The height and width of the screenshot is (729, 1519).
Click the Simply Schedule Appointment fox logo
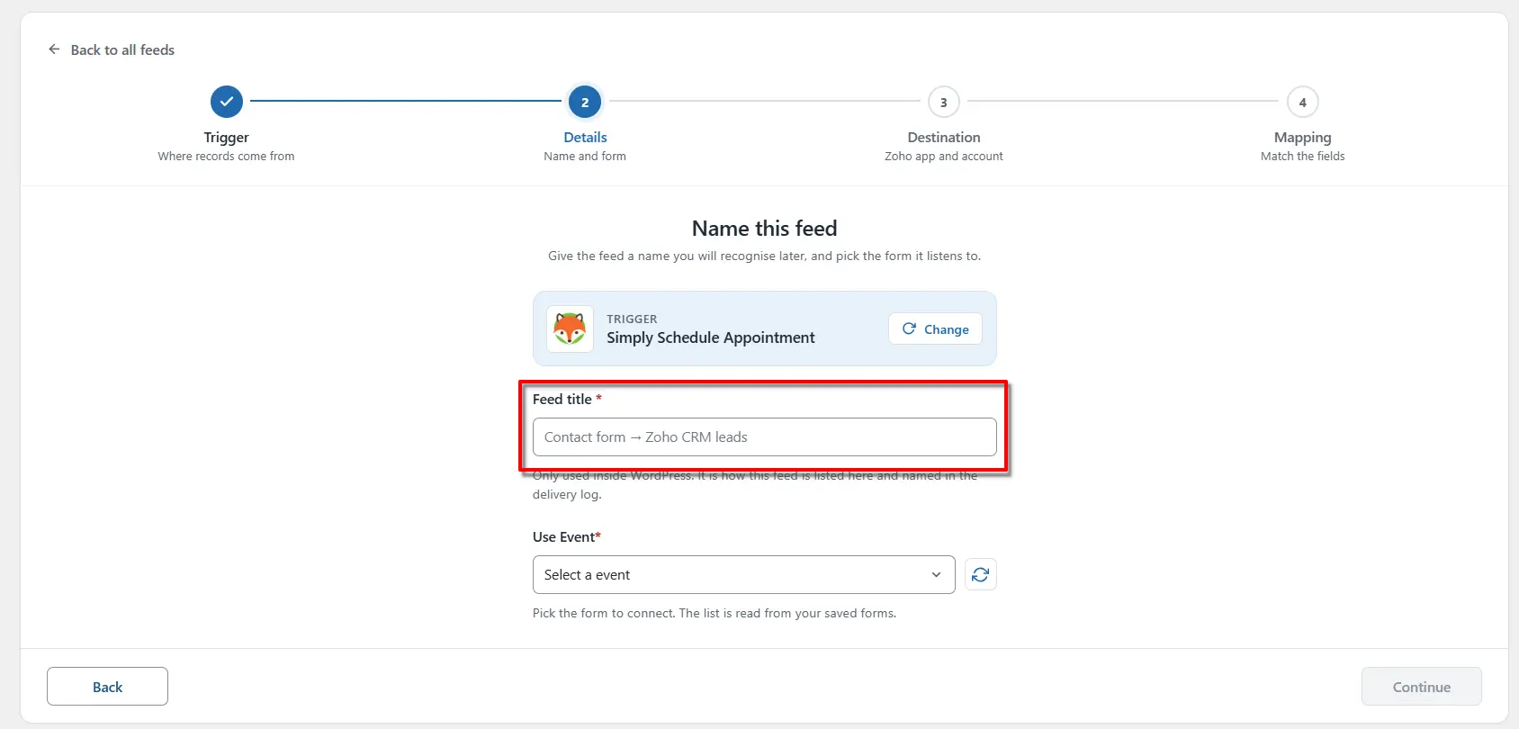pyautogui.click(x=571, y=328)
